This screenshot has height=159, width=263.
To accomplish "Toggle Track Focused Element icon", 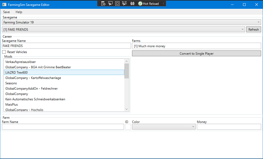I will coord(124,3).
